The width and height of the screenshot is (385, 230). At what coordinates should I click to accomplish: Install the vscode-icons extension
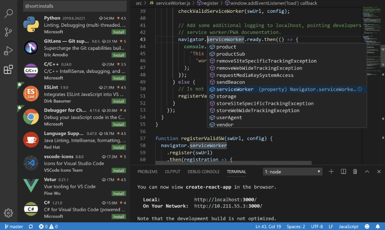tap(119, 170)
